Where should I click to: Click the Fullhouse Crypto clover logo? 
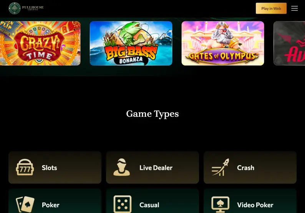(x=15, y=8)
